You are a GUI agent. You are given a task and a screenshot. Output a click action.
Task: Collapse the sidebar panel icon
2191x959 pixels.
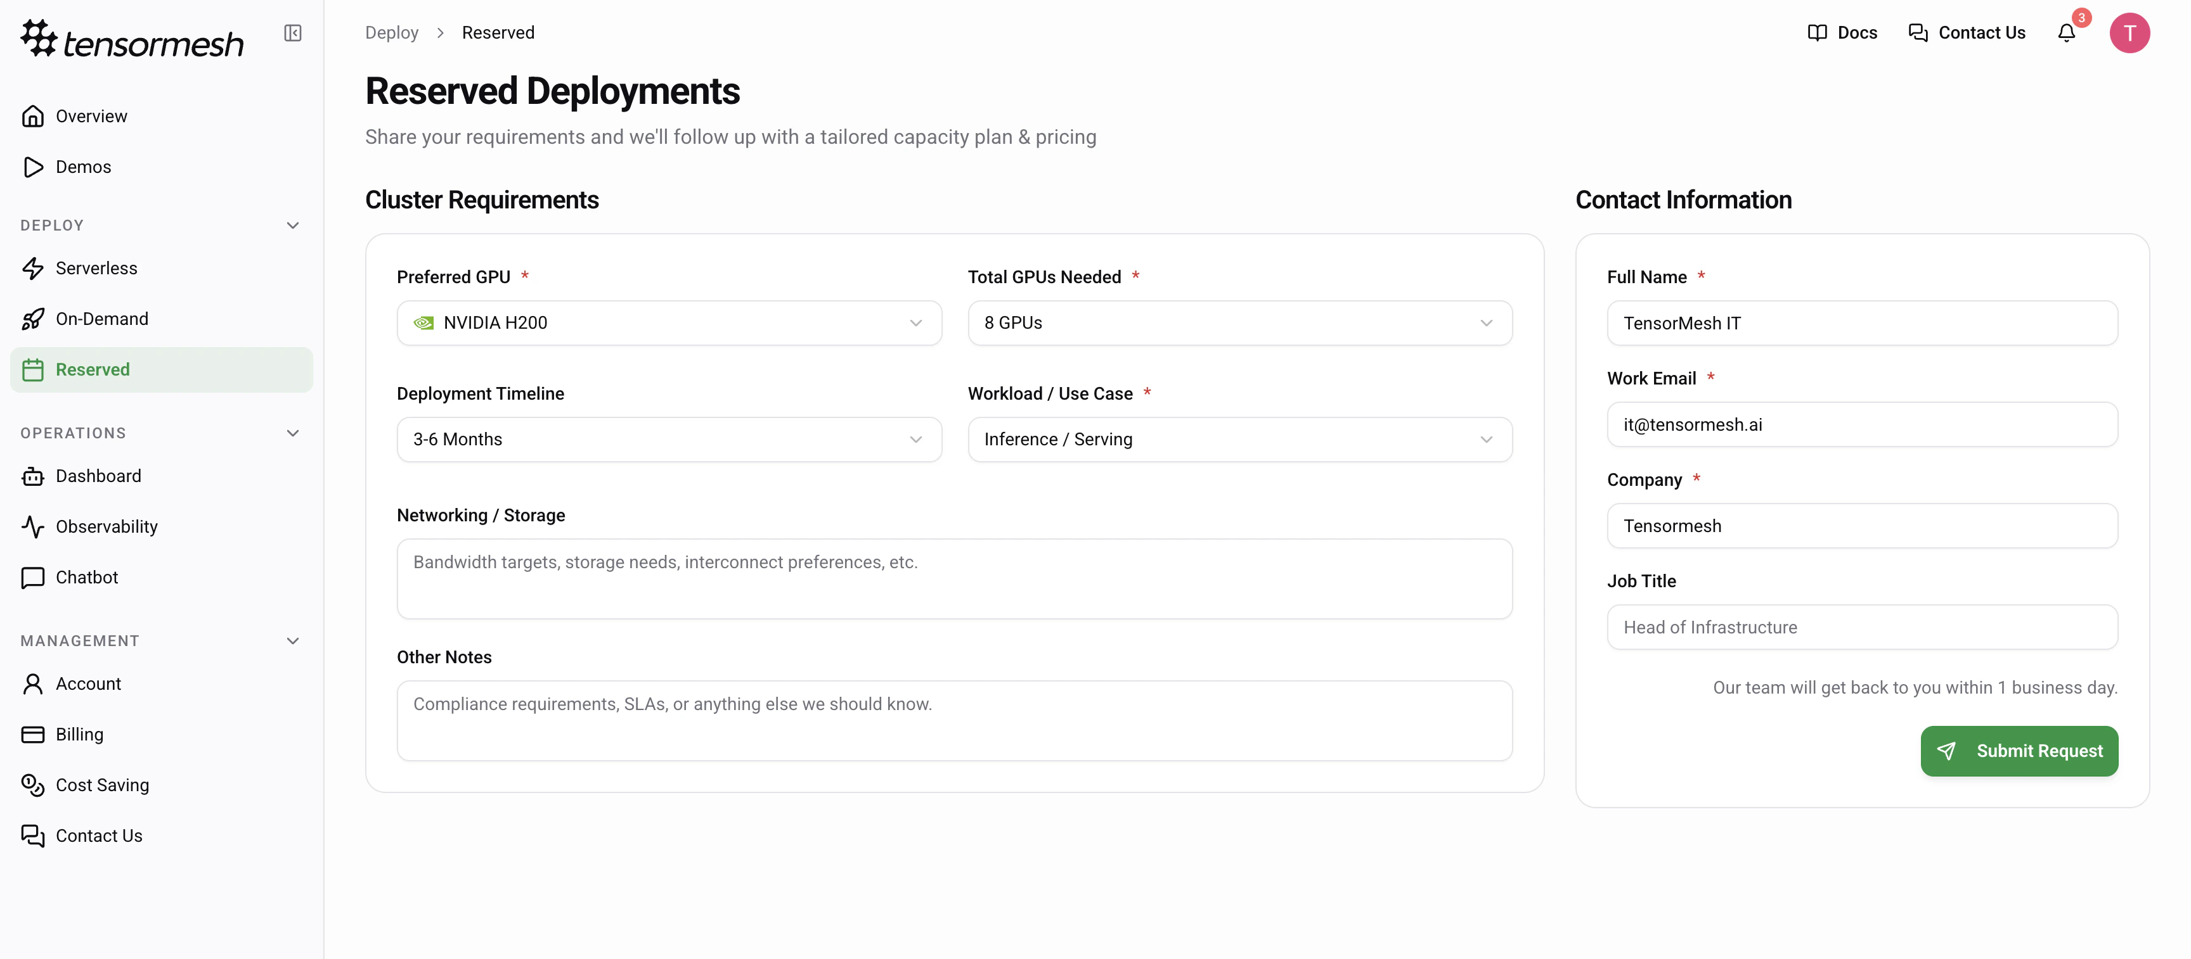coord(293,33)
